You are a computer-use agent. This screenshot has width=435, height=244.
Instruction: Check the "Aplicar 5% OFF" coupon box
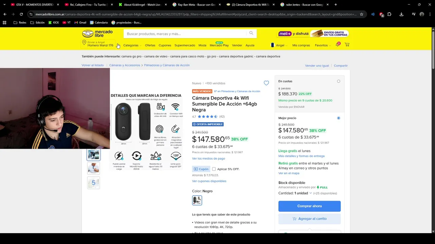pyautogui.click(x=214, y=169)
